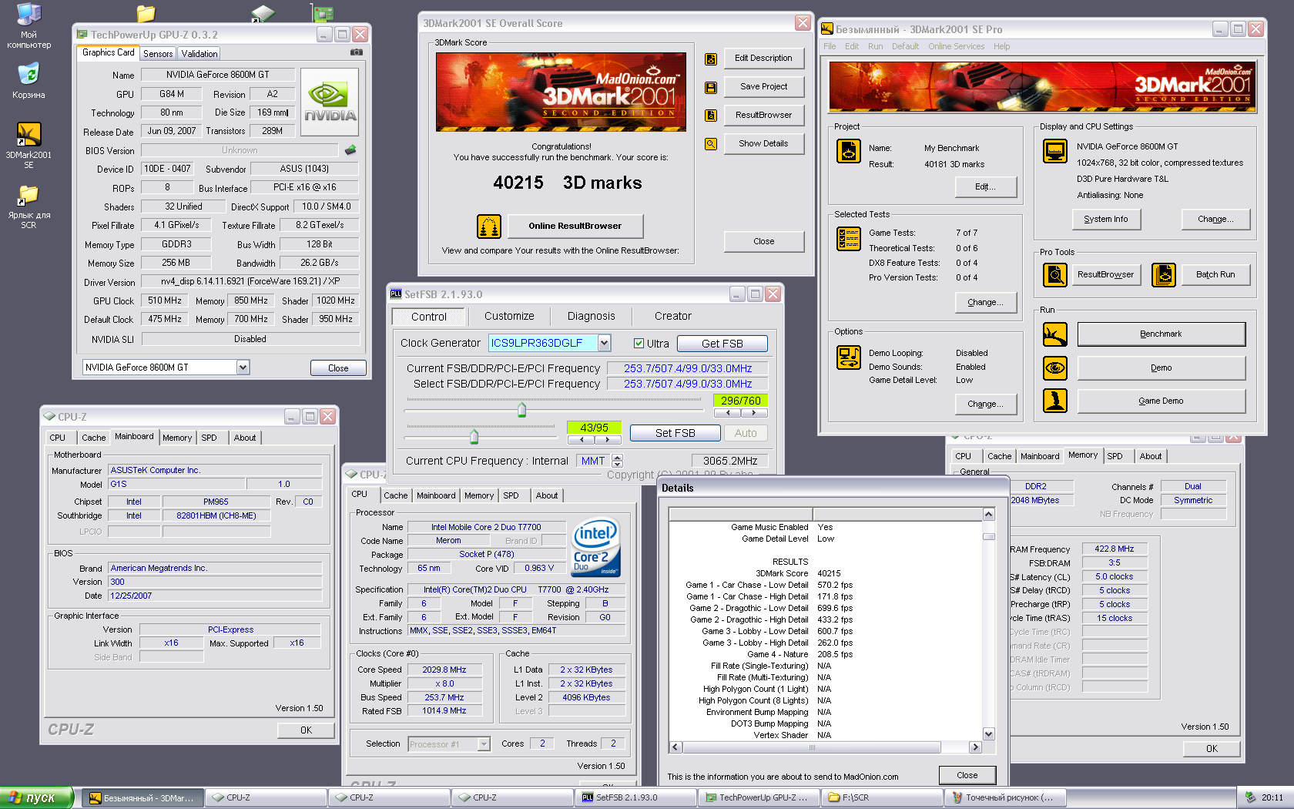Click the Intel Core 2 Duo logo in CPU-Z
This screenshot has width=1294, height=809.
click(x=595, y=548)
